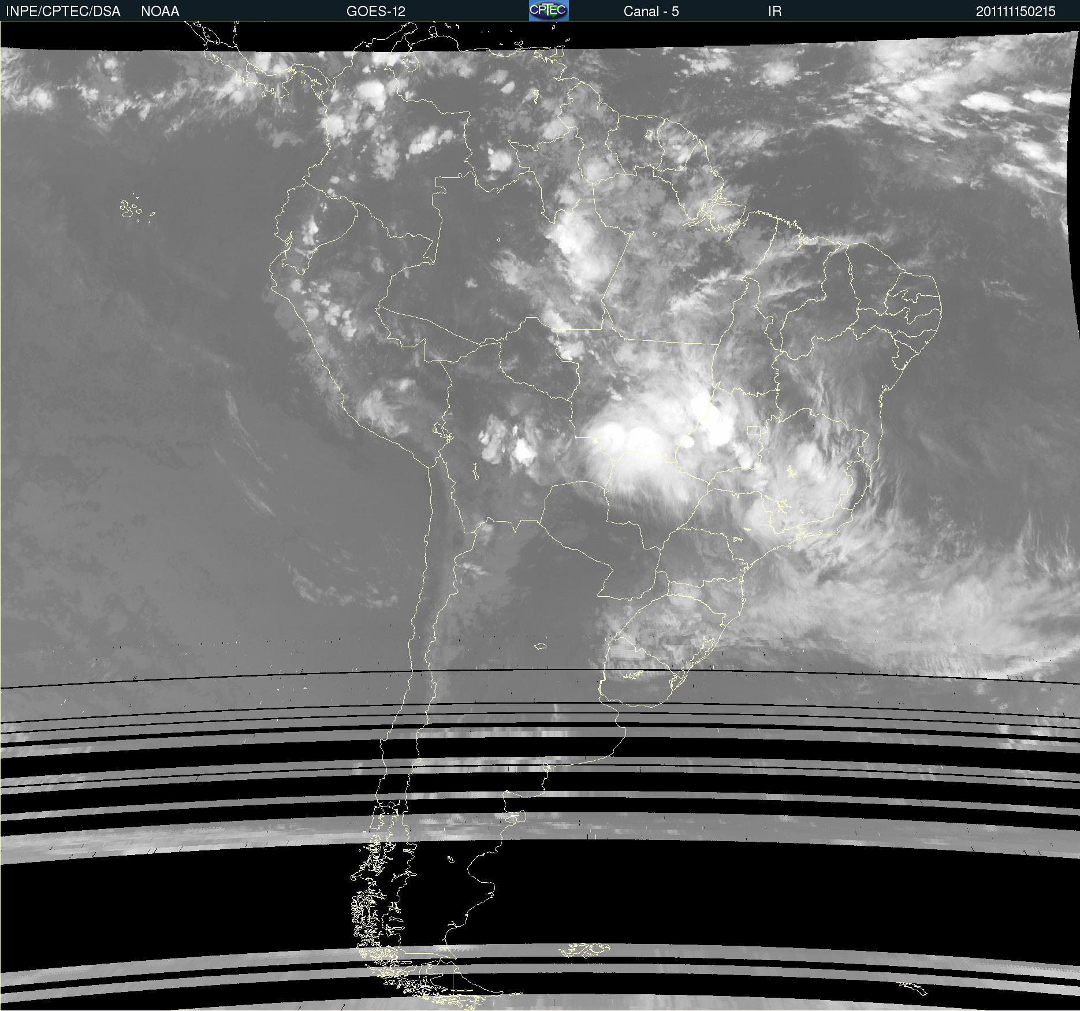Click the 201111150215 timestamp

(1015, 12)
